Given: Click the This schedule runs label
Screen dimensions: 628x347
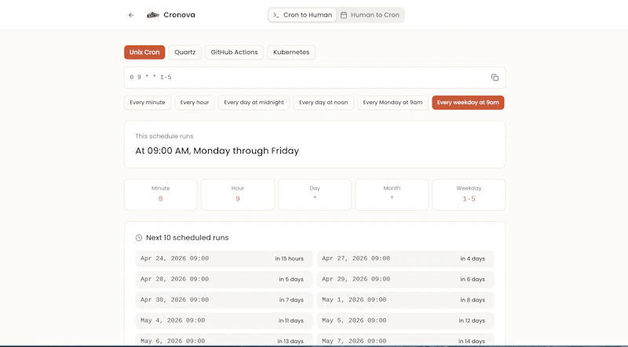Looking at the screenshot, I should coord(164,136).
